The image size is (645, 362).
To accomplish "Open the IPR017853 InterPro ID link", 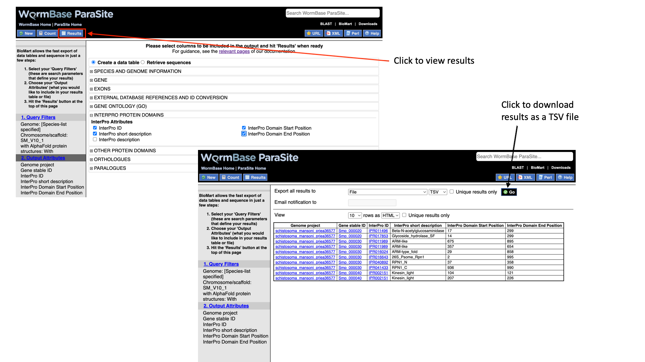I will coord(378,236).
